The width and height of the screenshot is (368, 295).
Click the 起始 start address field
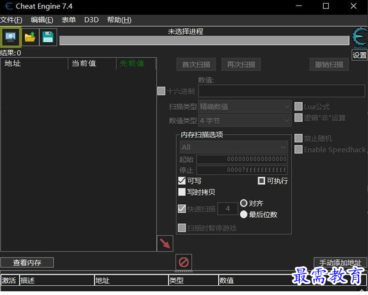click(242, 159)
